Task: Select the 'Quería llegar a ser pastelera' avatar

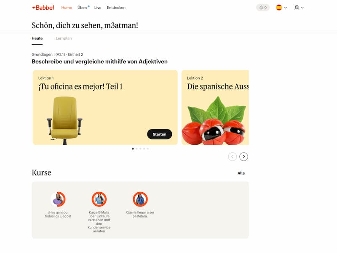Action: 140,199
